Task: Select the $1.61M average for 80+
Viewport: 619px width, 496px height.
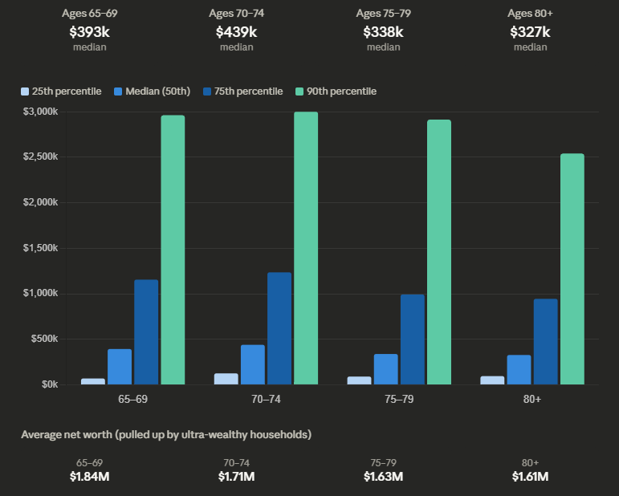Action: 530,477
